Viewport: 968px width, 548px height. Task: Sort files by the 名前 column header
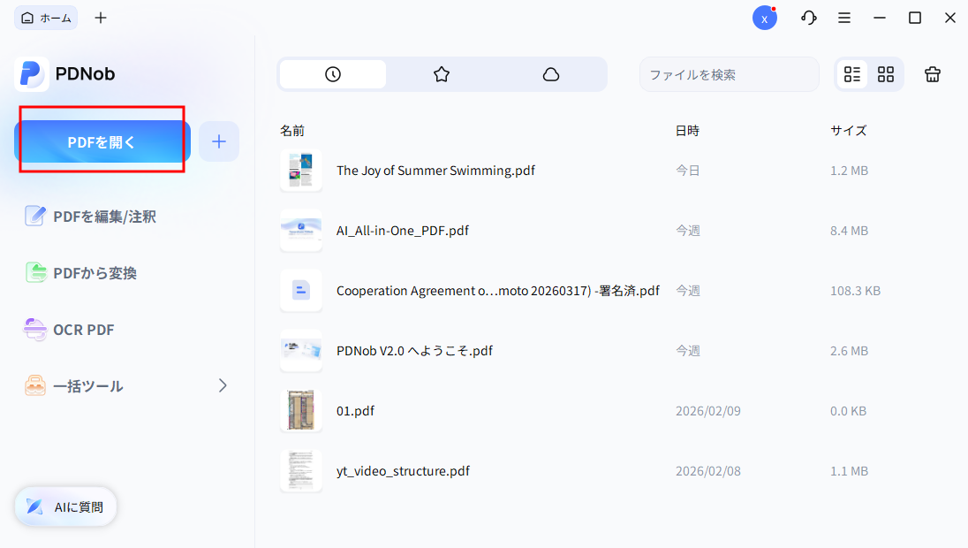coord(292,130)
